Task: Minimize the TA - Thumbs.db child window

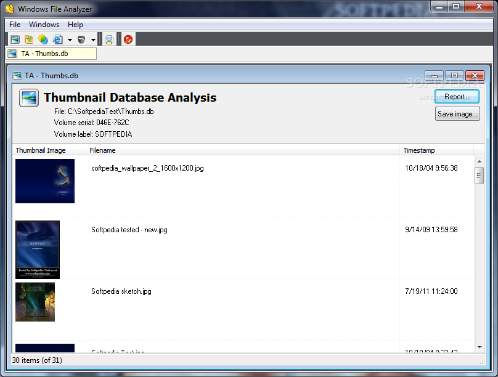Action: [434, 76]
